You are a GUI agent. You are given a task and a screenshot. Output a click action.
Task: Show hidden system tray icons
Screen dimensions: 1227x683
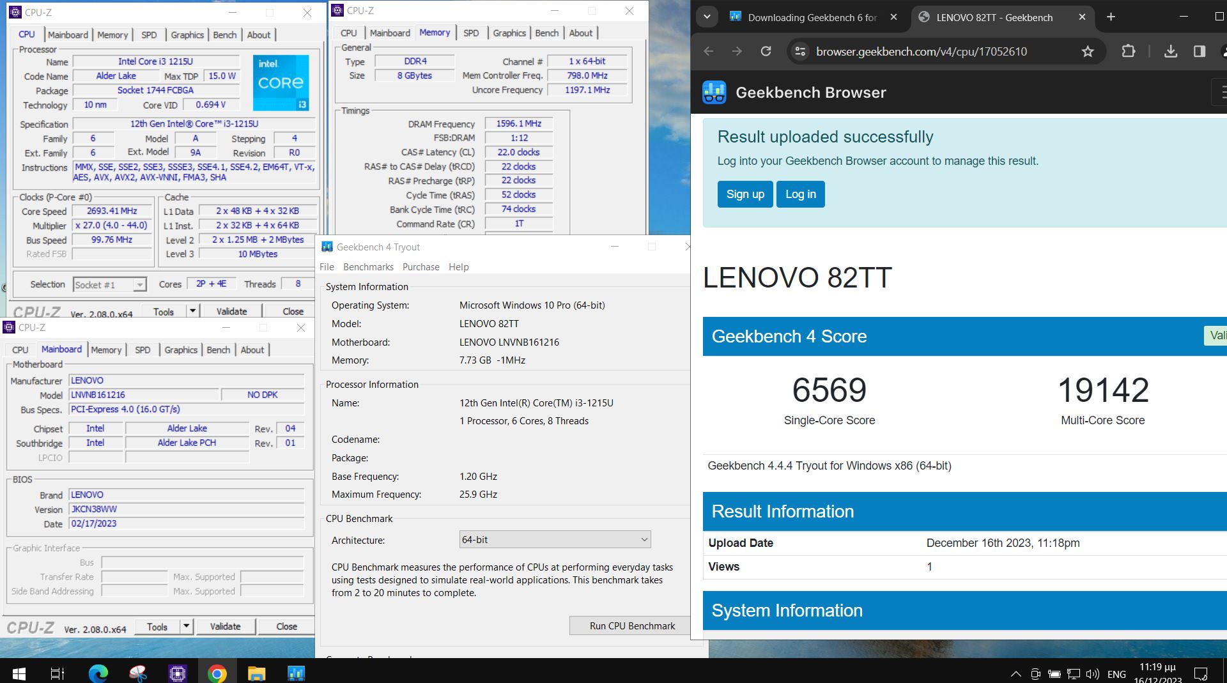click(x=1015, y=673)
